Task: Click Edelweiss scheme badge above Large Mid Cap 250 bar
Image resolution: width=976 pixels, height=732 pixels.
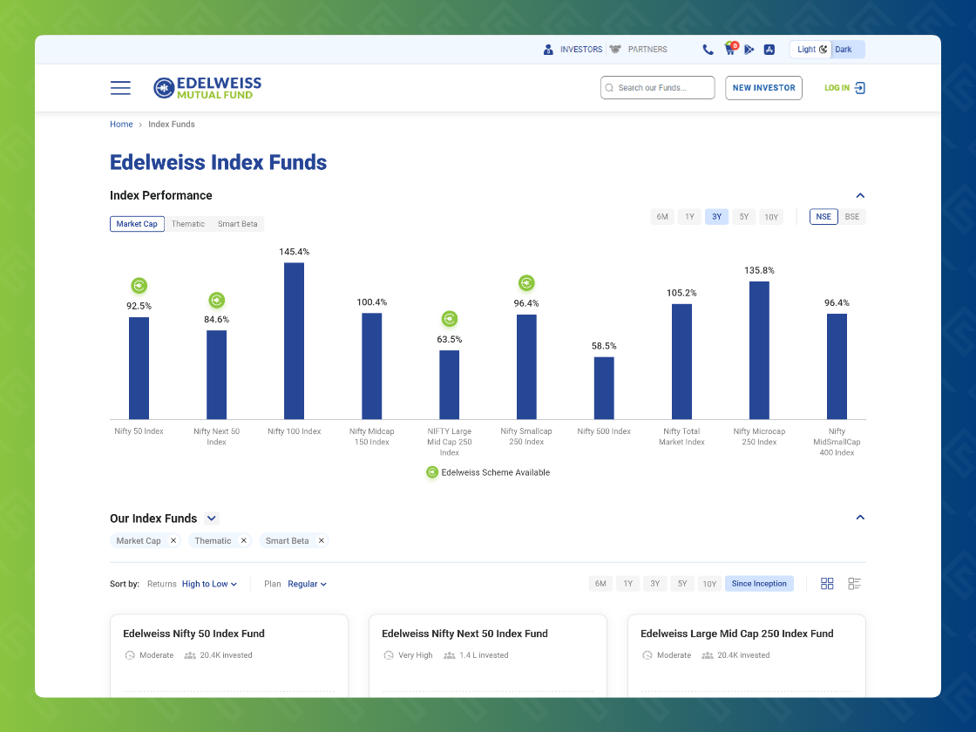Action: 450,319
